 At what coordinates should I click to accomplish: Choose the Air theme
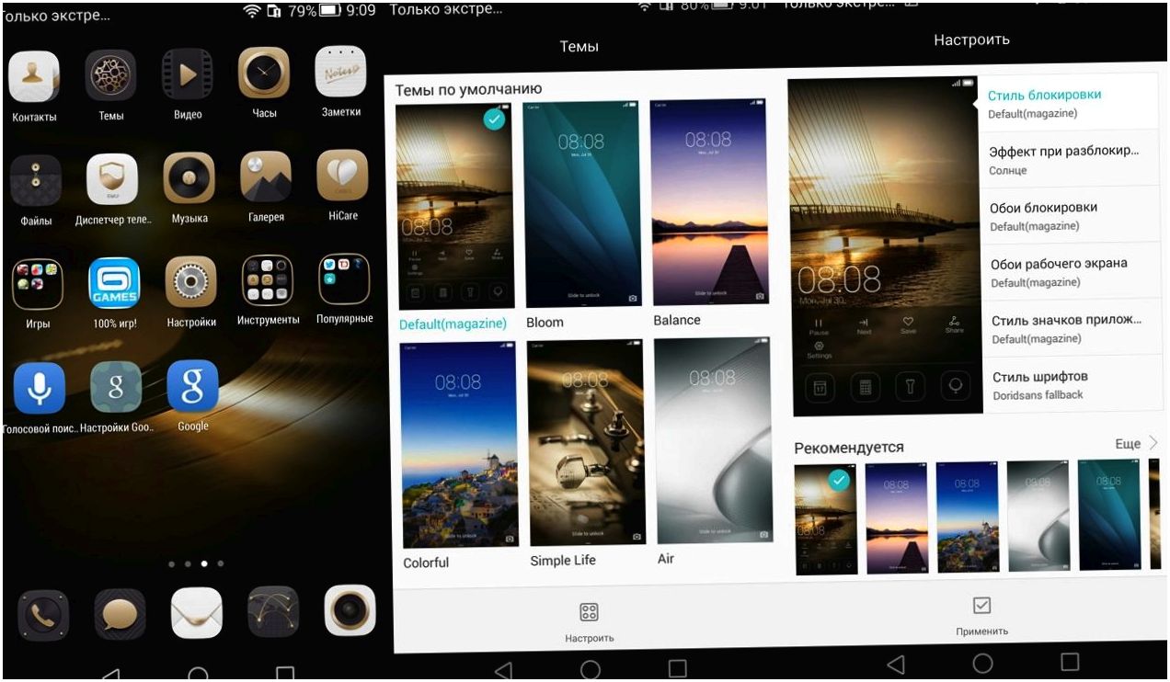(x=713, y=440)
